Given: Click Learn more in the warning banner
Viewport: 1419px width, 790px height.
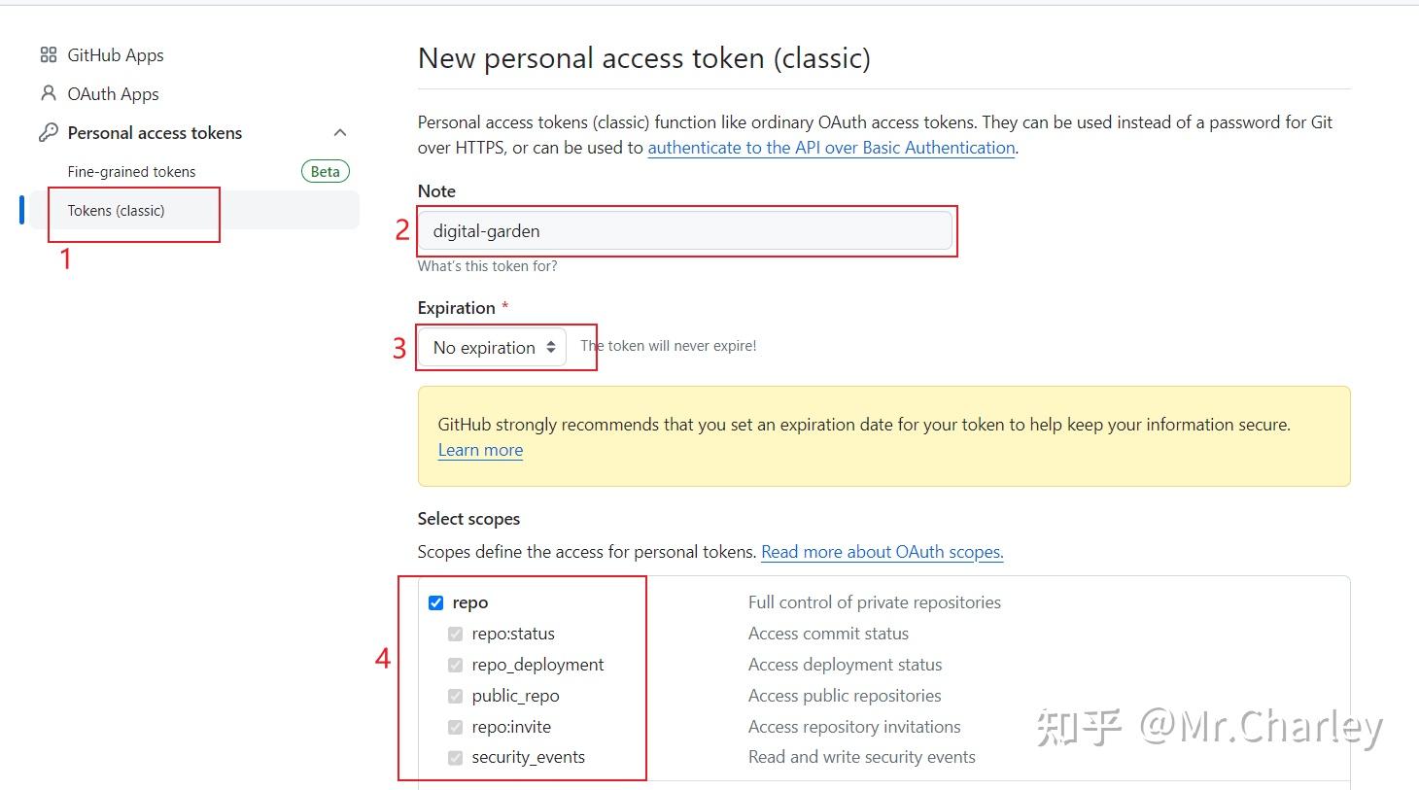Looking at the screenshot, I should coord(479,450).
